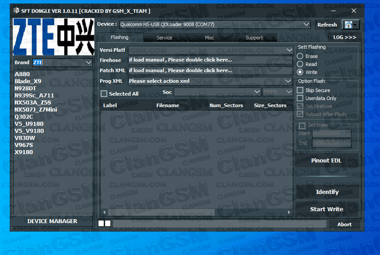Click the horizontal scrollbar thumb in partition table
This screenshot has height=255, width=380.
[161, 212]
